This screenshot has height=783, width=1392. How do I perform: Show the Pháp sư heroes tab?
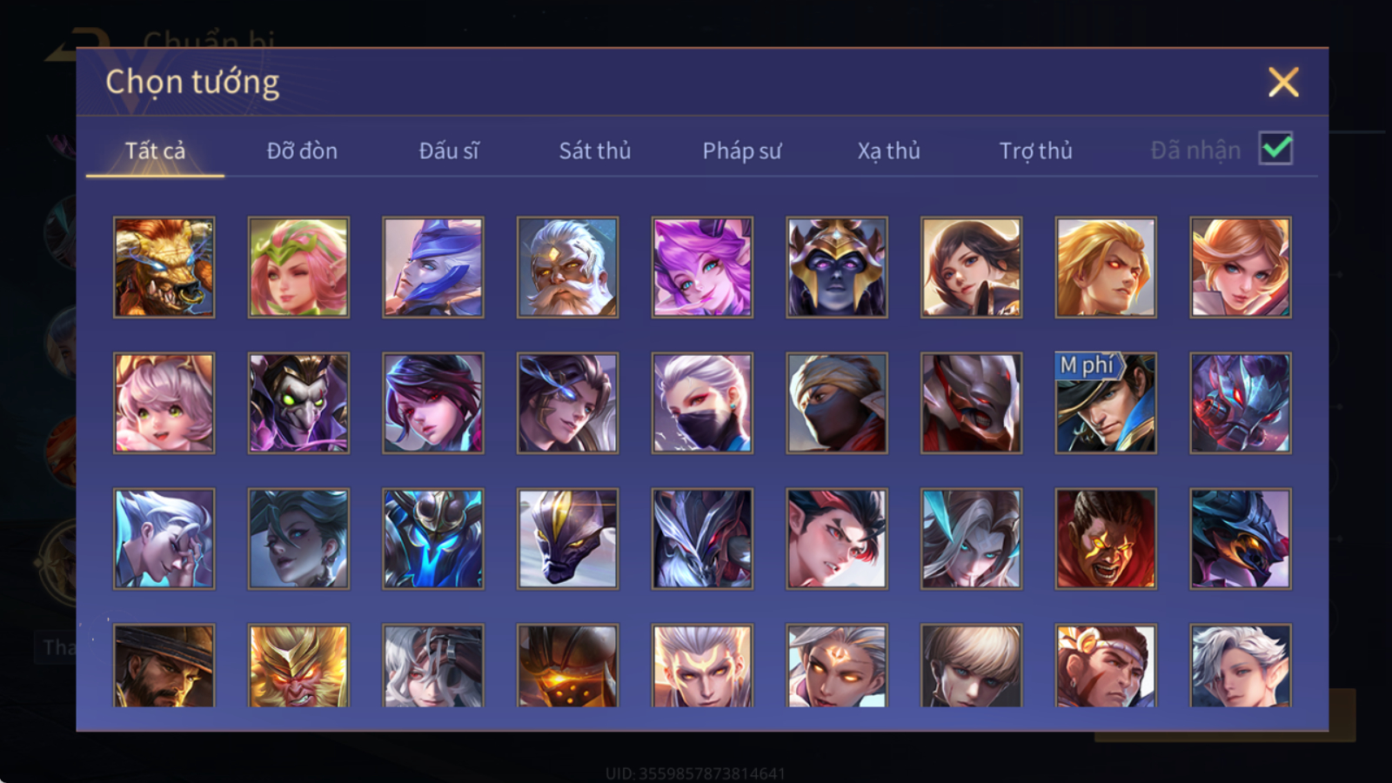coord(742,151)
